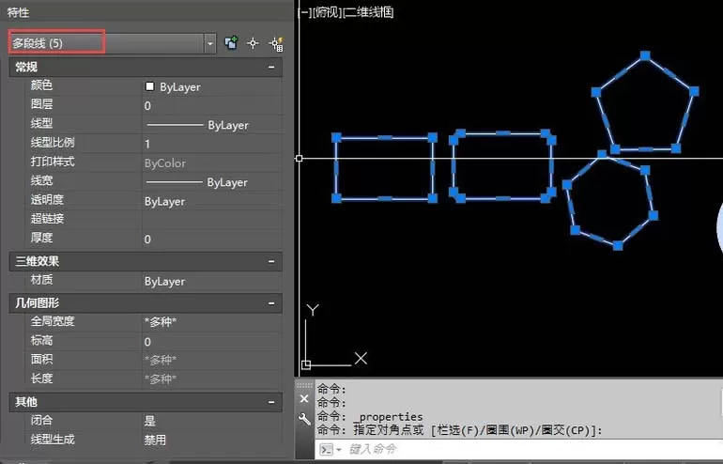723x464 pixels.
Task: Collapse the 几何图形 section
Action: (x=271, y=303)
